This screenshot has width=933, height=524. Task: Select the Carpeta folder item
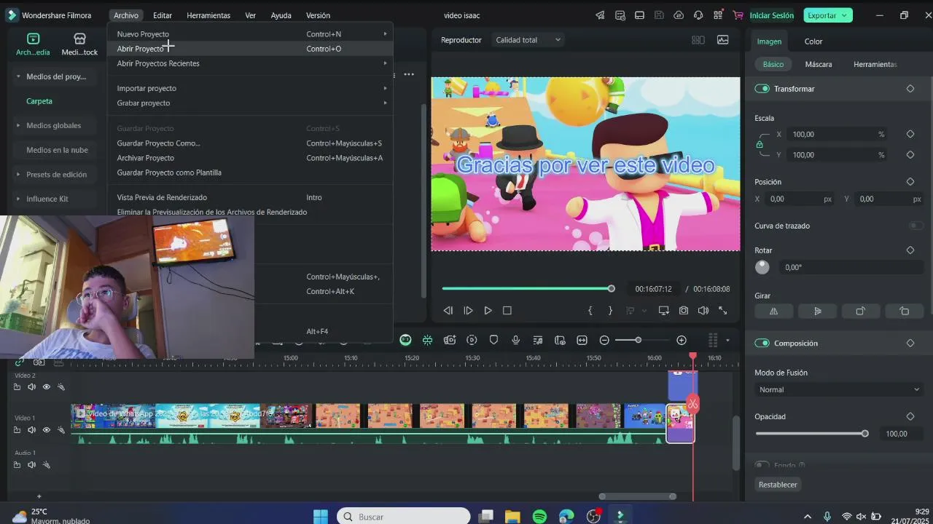[x=39, y=101]
